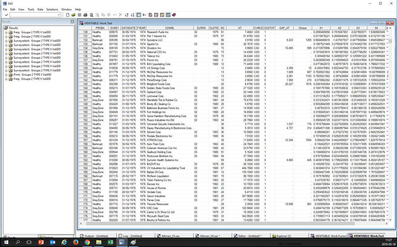The width and height of the screenshot is (397, 247).
Task: Open Firefox from the taskbar
Action: (x=76, y=242)
